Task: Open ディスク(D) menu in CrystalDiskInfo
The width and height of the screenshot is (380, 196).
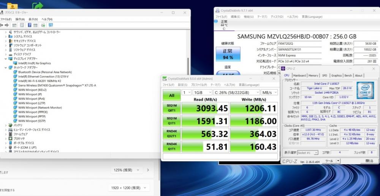Action: click(x=277, y=17)
